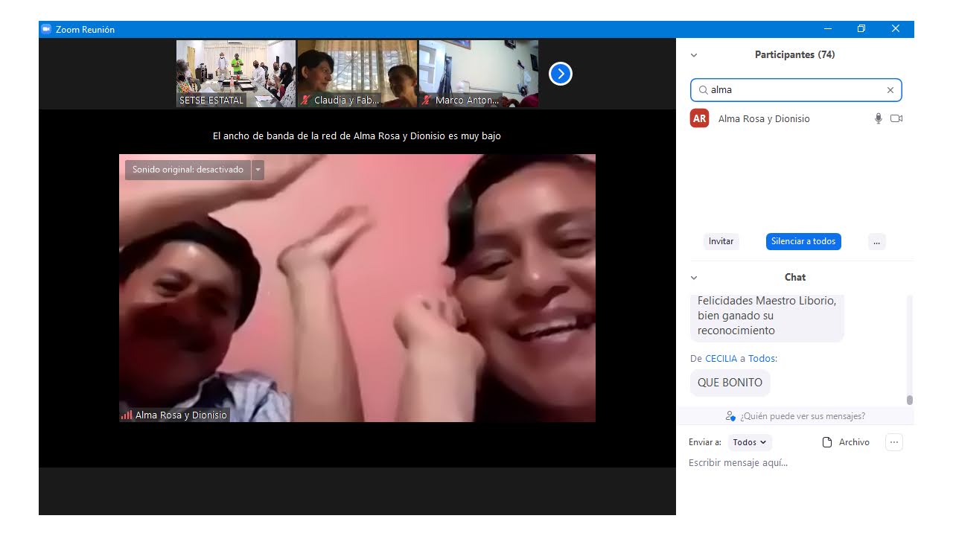Click the Alma Rosa y Dionisio participant row name
This screenshot has height=536, width=953.
click(x=764, y=118)
